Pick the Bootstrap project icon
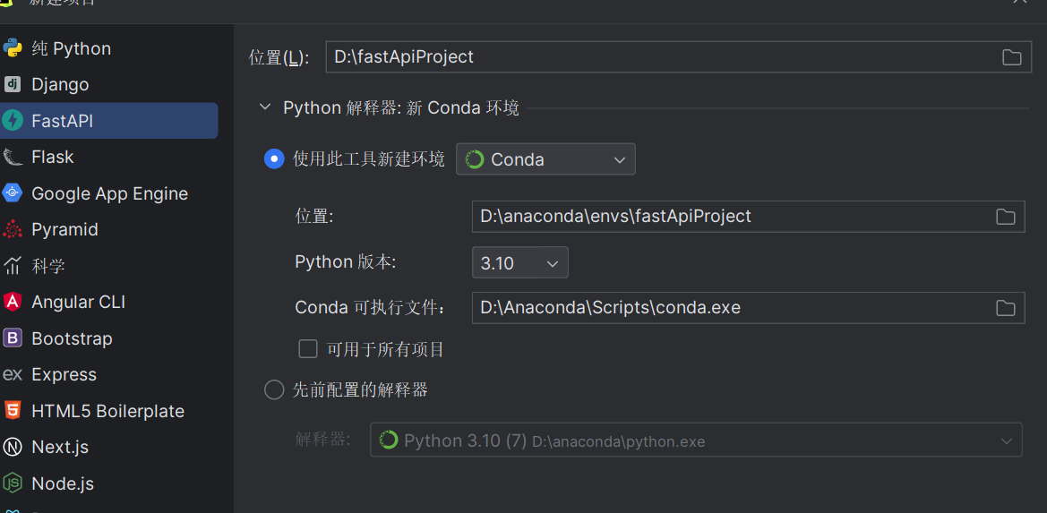1047x513 pixels. coord(12,338)
